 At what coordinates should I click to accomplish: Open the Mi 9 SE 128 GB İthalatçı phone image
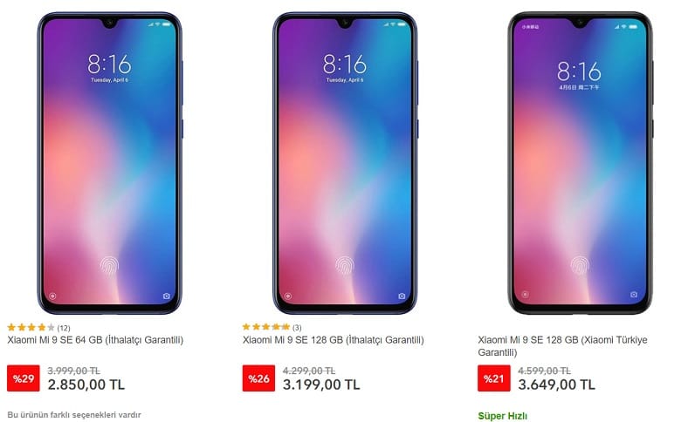click(x=345, y=163)
